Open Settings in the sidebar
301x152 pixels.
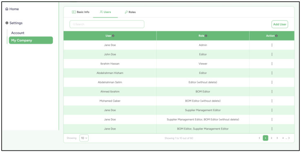point(14,23)
